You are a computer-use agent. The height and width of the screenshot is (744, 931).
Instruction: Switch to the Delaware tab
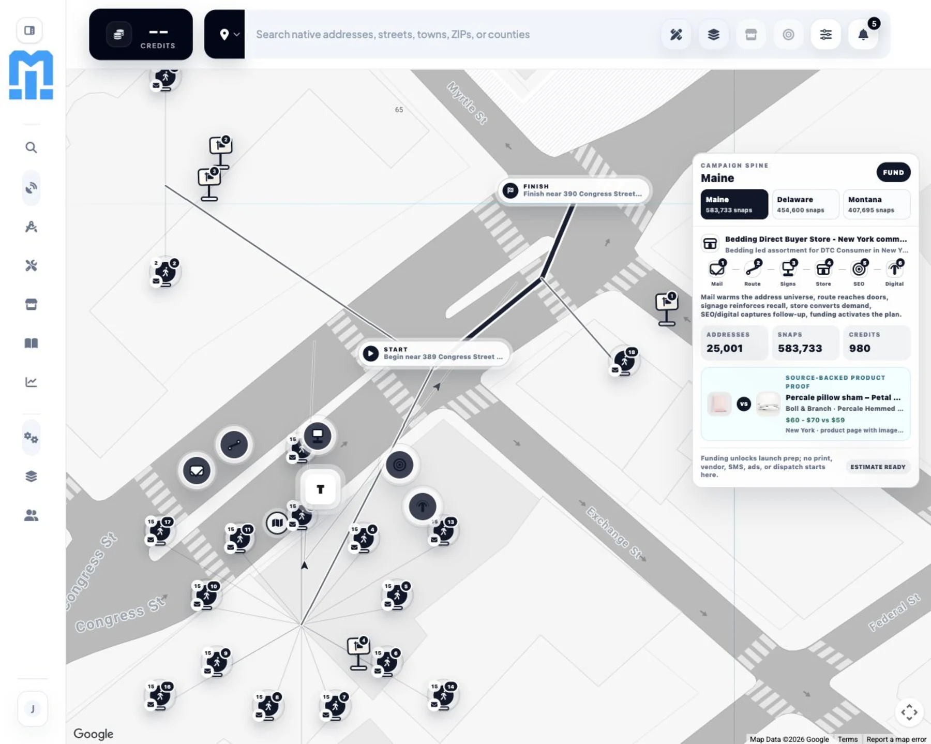(x=805, y=204)
